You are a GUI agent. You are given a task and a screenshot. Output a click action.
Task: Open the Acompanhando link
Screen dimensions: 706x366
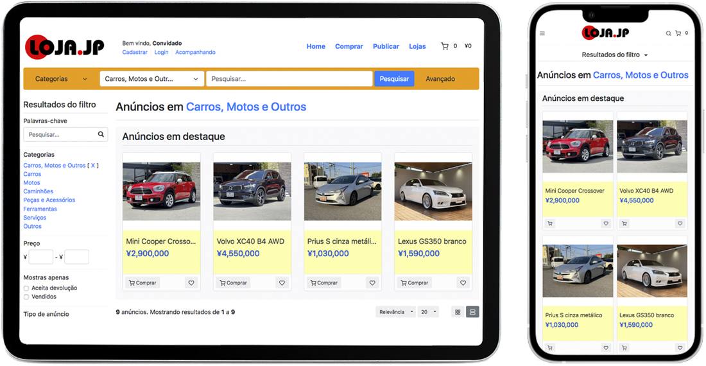[x=195, y=52]
